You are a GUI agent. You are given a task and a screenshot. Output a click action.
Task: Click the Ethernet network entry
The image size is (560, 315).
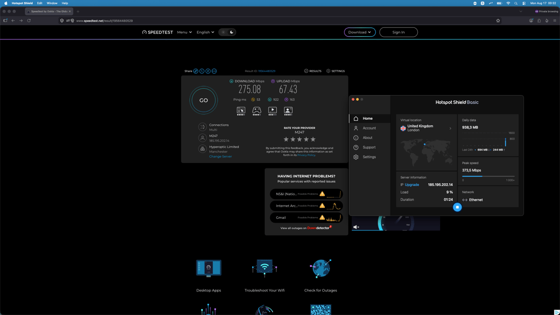tap(472, 200)
